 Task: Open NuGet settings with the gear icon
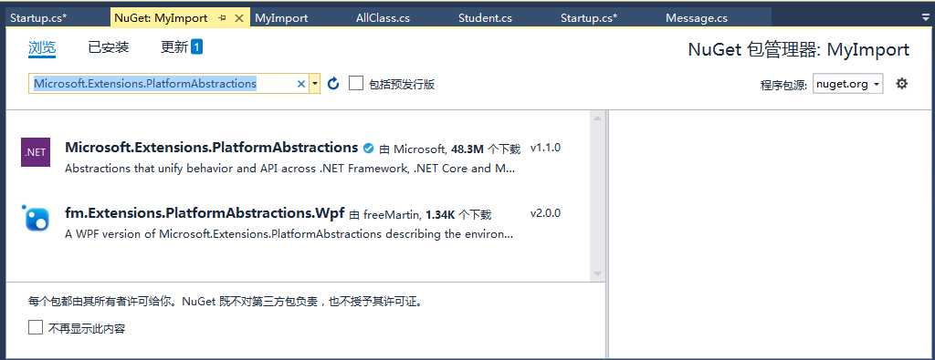901,84
